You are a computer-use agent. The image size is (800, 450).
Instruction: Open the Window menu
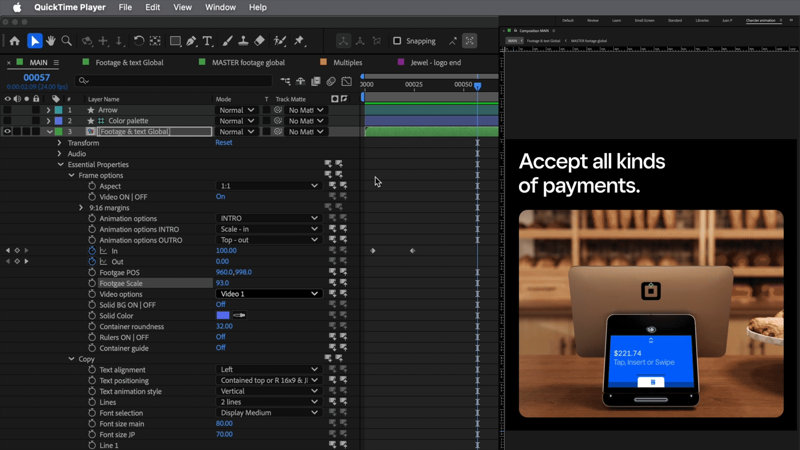tap(220, 7)
